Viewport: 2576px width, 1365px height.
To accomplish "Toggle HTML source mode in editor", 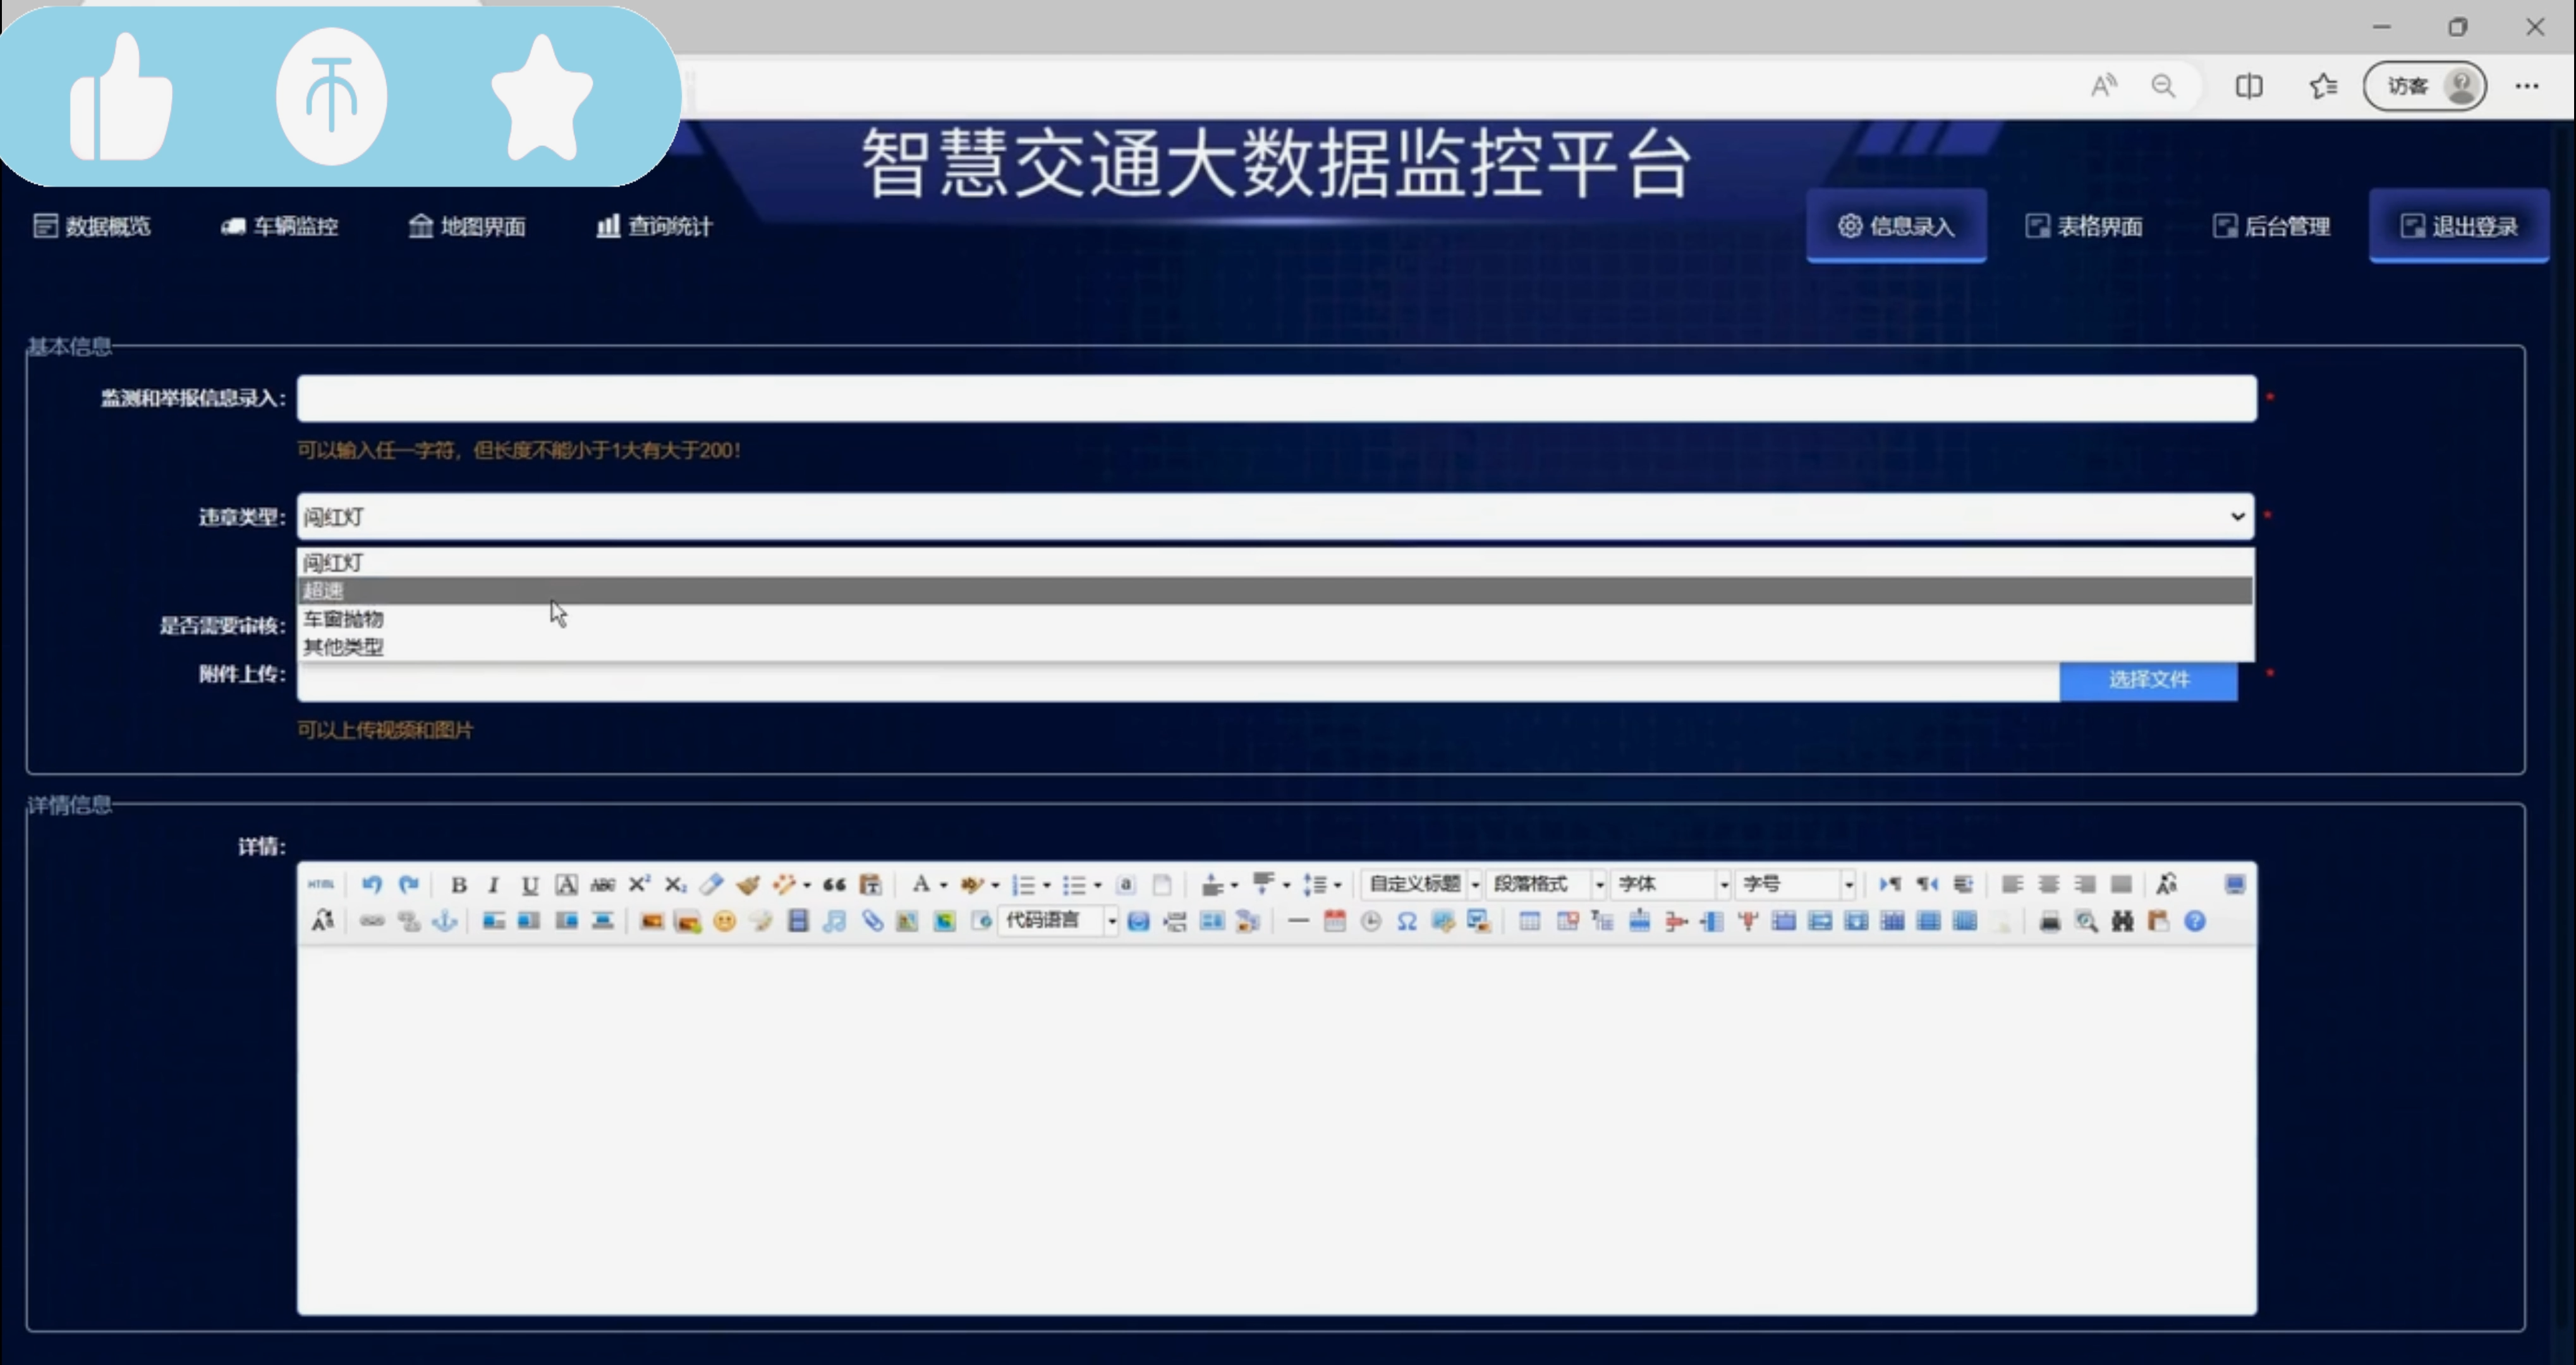I will point(320,884).
